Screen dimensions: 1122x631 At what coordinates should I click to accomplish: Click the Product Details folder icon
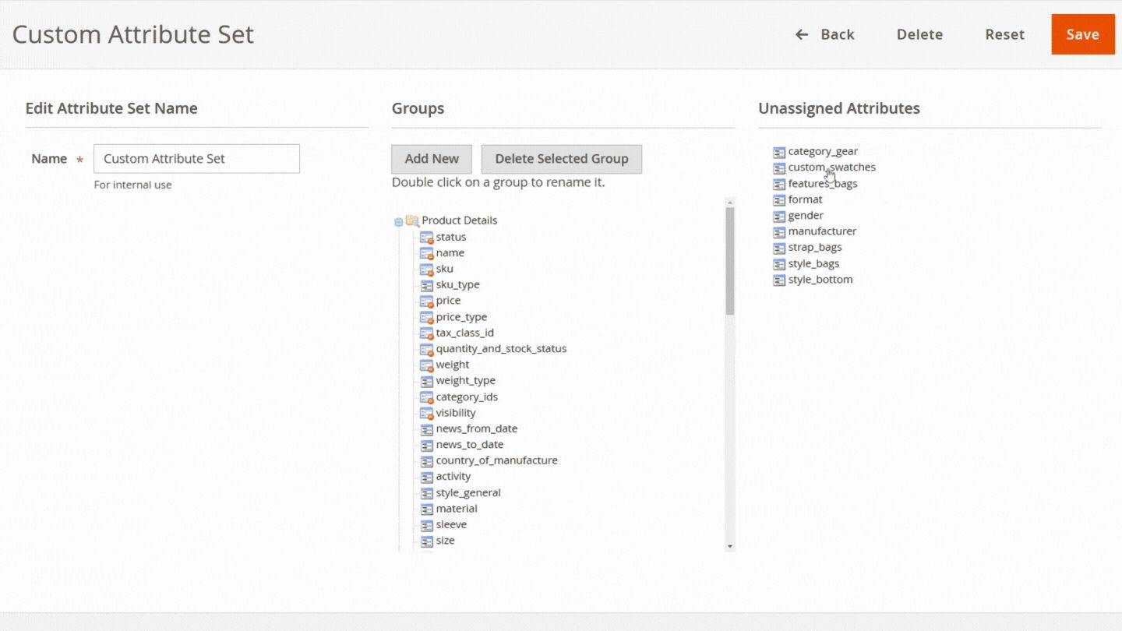414,220
